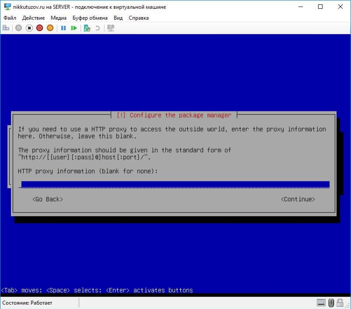The image size is (351, 309).
Task: Pause the virtual machine
Action: tap(64, 28)
